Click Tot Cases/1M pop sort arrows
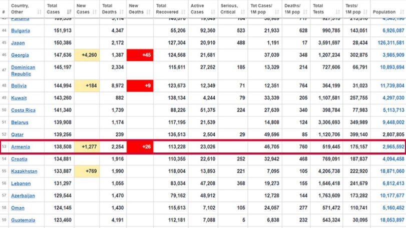The height and width of the screenshot is (228, 406). [277, 12]
